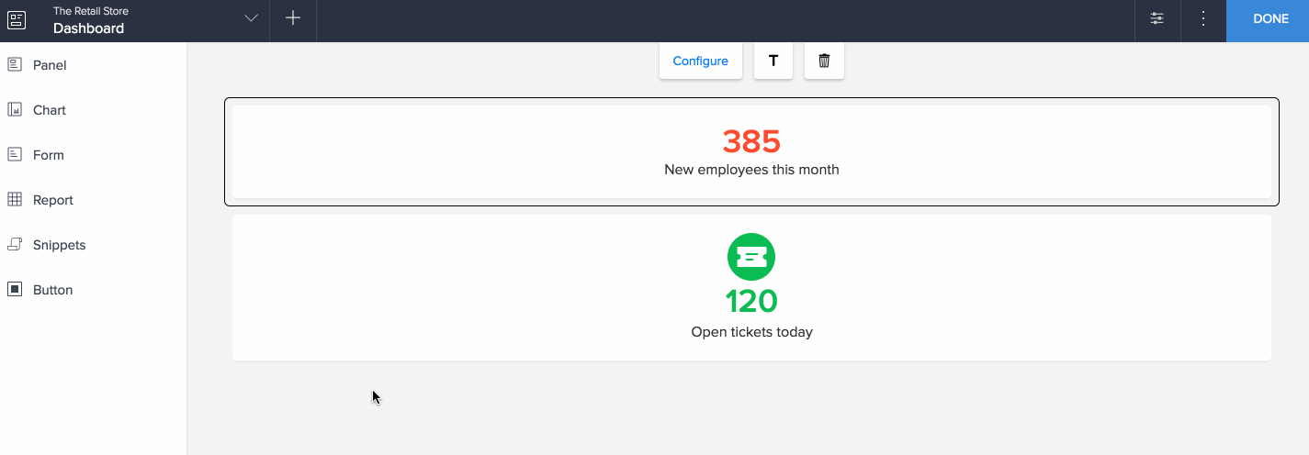This screenshot has height=455, width=1309.
Task: Click the New employees this month label
Action: point(751,170)
